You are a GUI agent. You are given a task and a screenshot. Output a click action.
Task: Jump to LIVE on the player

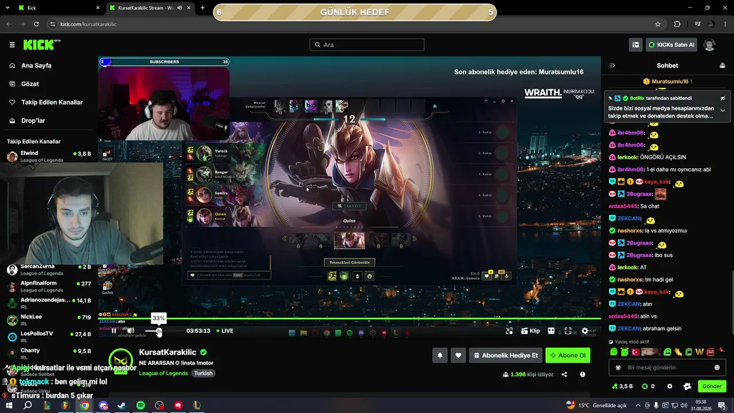(x=225, y=331)
